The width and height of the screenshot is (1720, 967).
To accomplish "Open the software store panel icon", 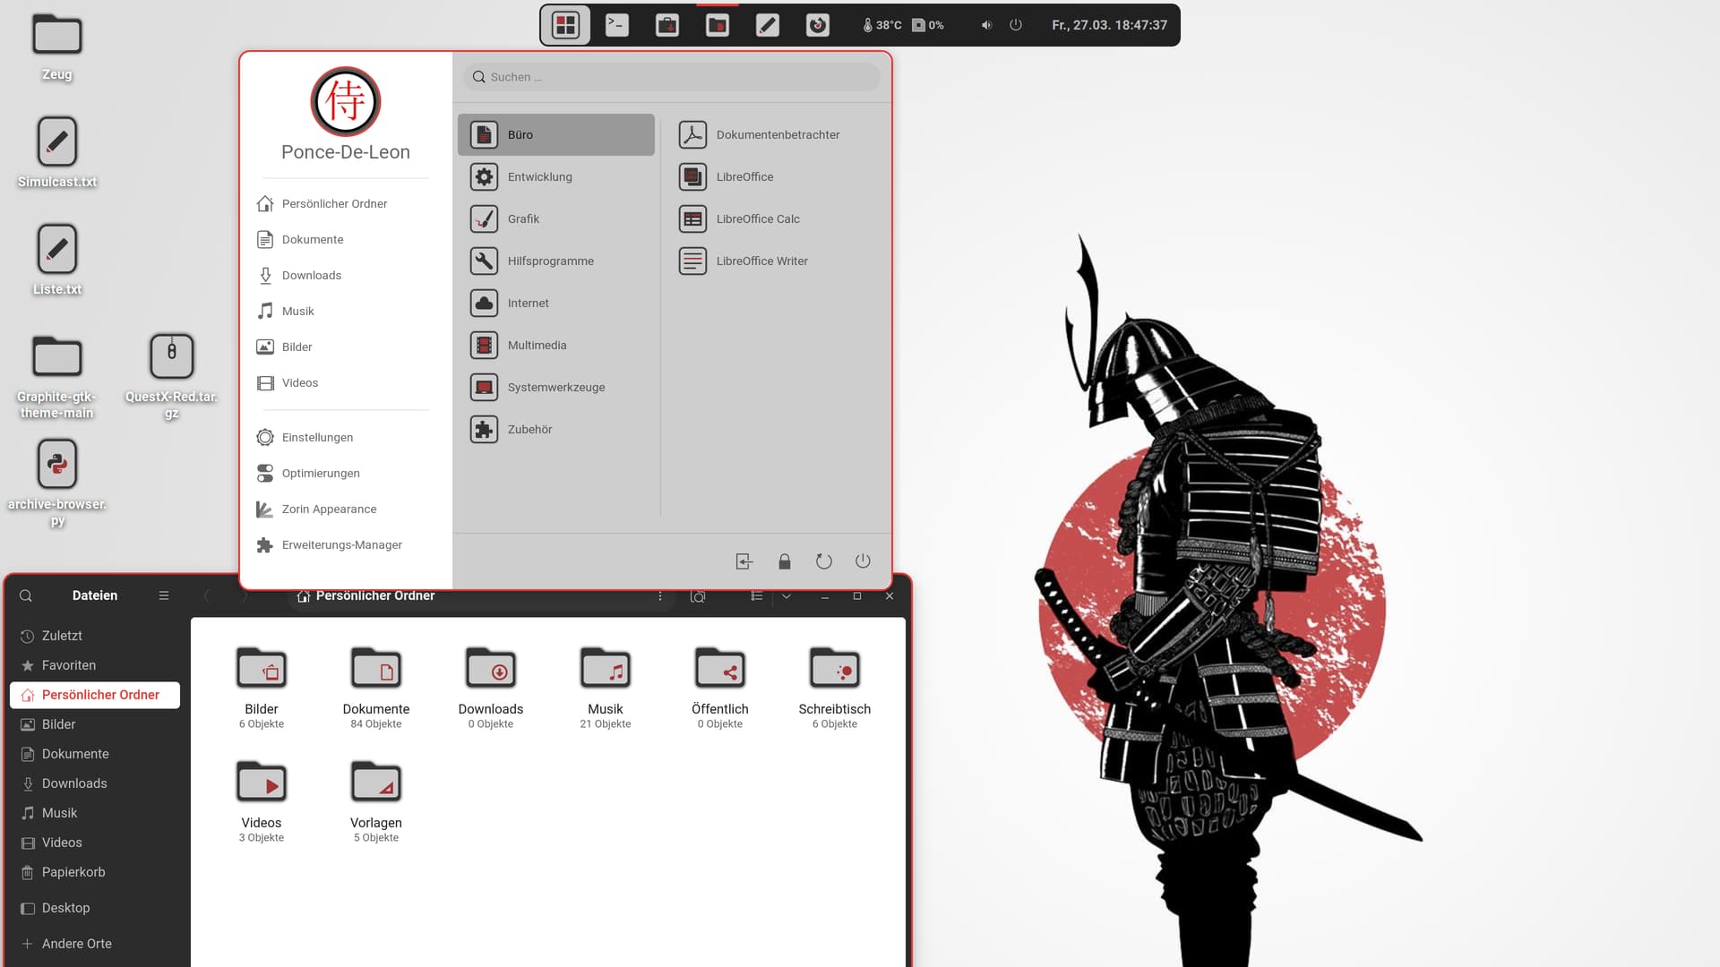I will point(666,25).
